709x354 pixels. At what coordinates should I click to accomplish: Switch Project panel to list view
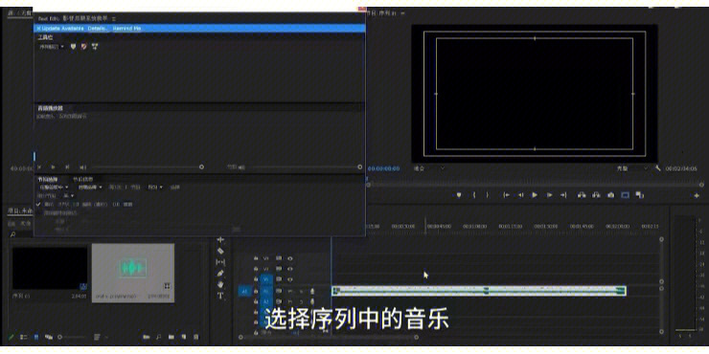pyautogui.click(x=24, y=337)
